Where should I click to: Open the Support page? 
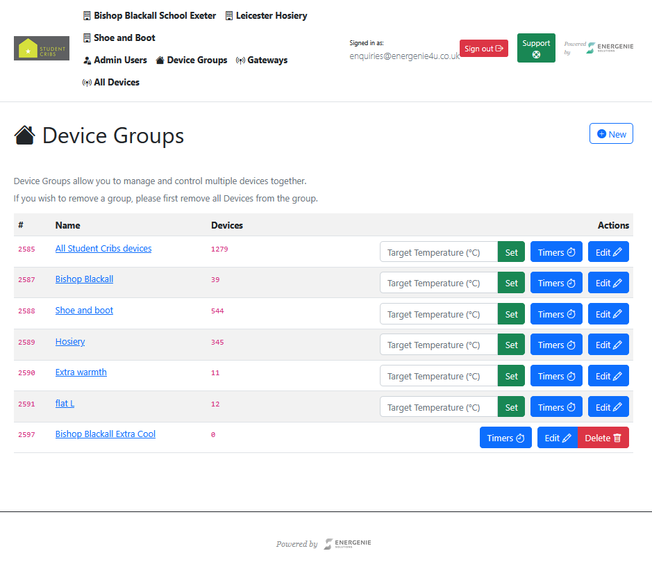[536, 48]
